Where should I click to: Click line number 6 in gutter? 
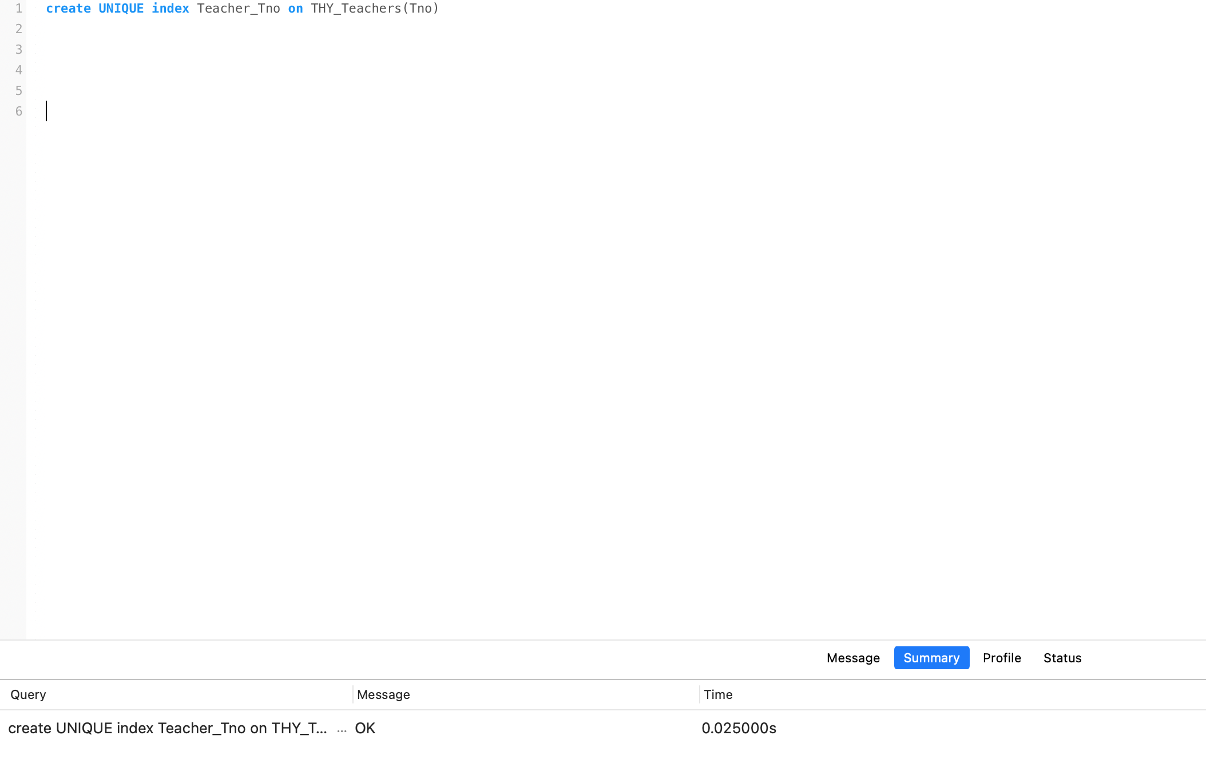18,112
